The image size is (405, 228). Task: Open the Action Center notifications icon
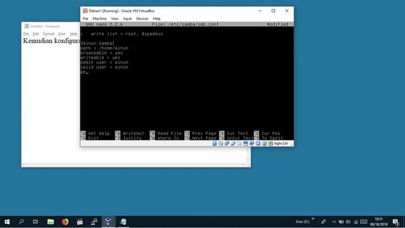pyautogui.click(x=396, y=222)
